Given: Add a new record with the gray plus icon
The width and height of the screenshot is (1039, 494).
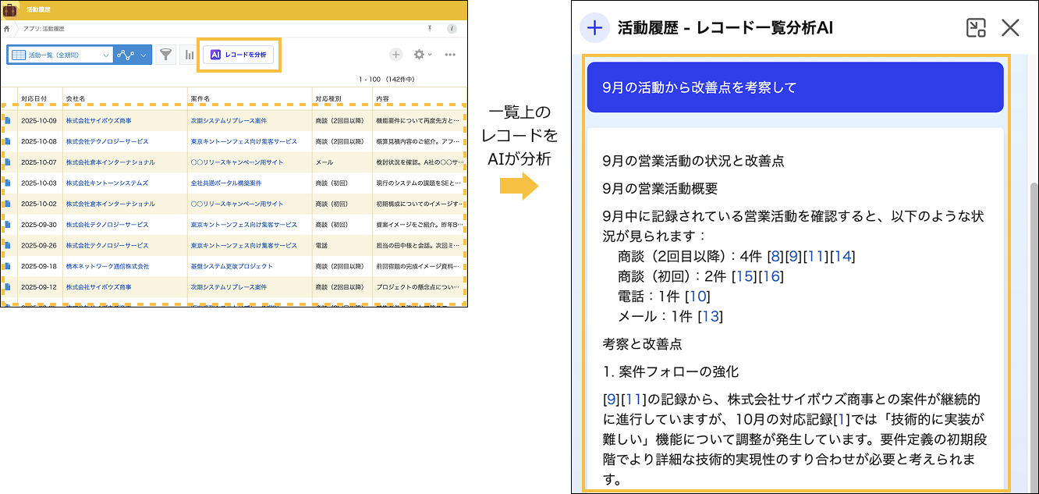Looking at the screenshot, I should 396,55.
